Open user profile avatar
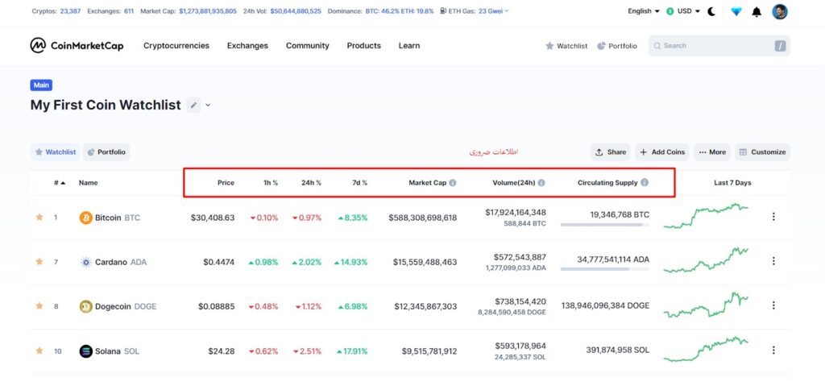This screenshot has width=825, height=386. [780, 11]
